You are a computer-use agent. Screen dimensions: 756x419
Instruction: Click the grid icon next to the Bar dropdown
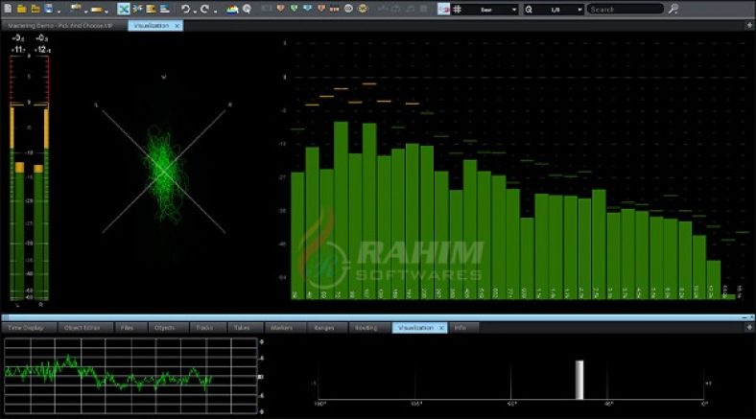click(458, 9)
